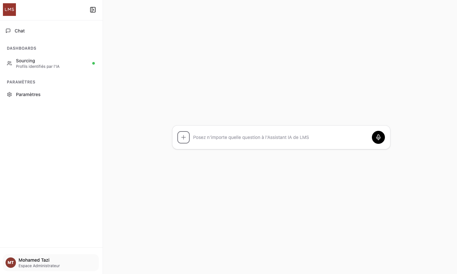457x274 pixels.
Task: Open the attachment options from the plus control
Action: [184, 137]
